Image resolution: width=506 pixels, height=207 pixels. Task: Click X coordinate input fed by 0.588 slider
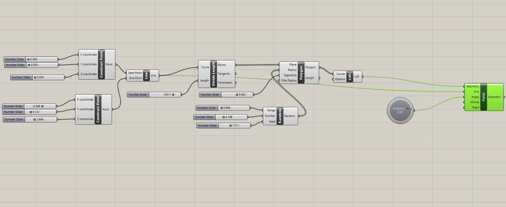click(x=85, y=100)
